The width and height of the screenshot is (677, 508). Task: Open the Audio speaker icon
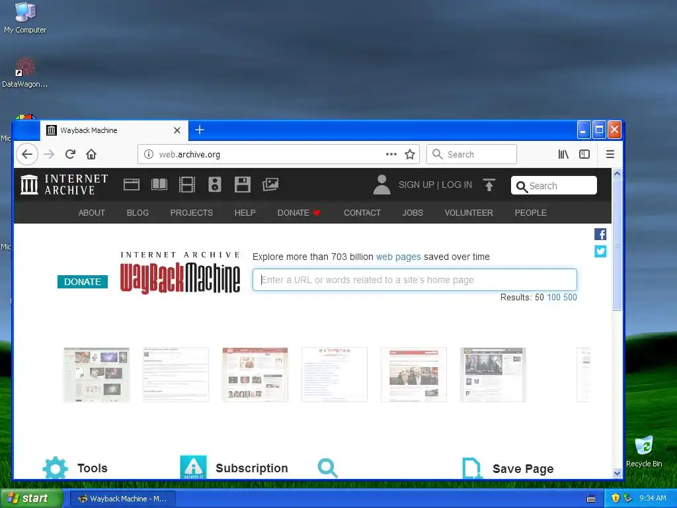point(215,185)
